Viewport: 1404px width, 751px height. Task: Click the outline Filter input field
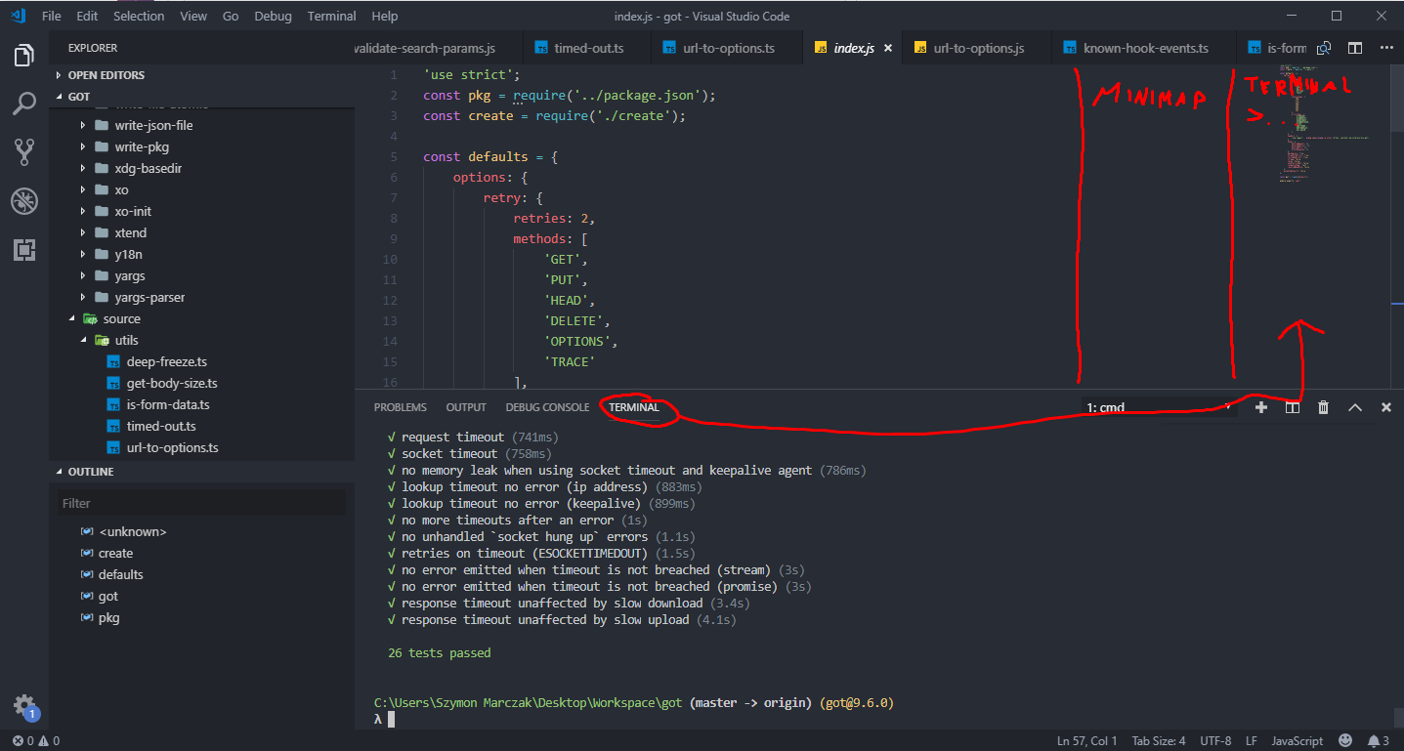pos(200,503)
